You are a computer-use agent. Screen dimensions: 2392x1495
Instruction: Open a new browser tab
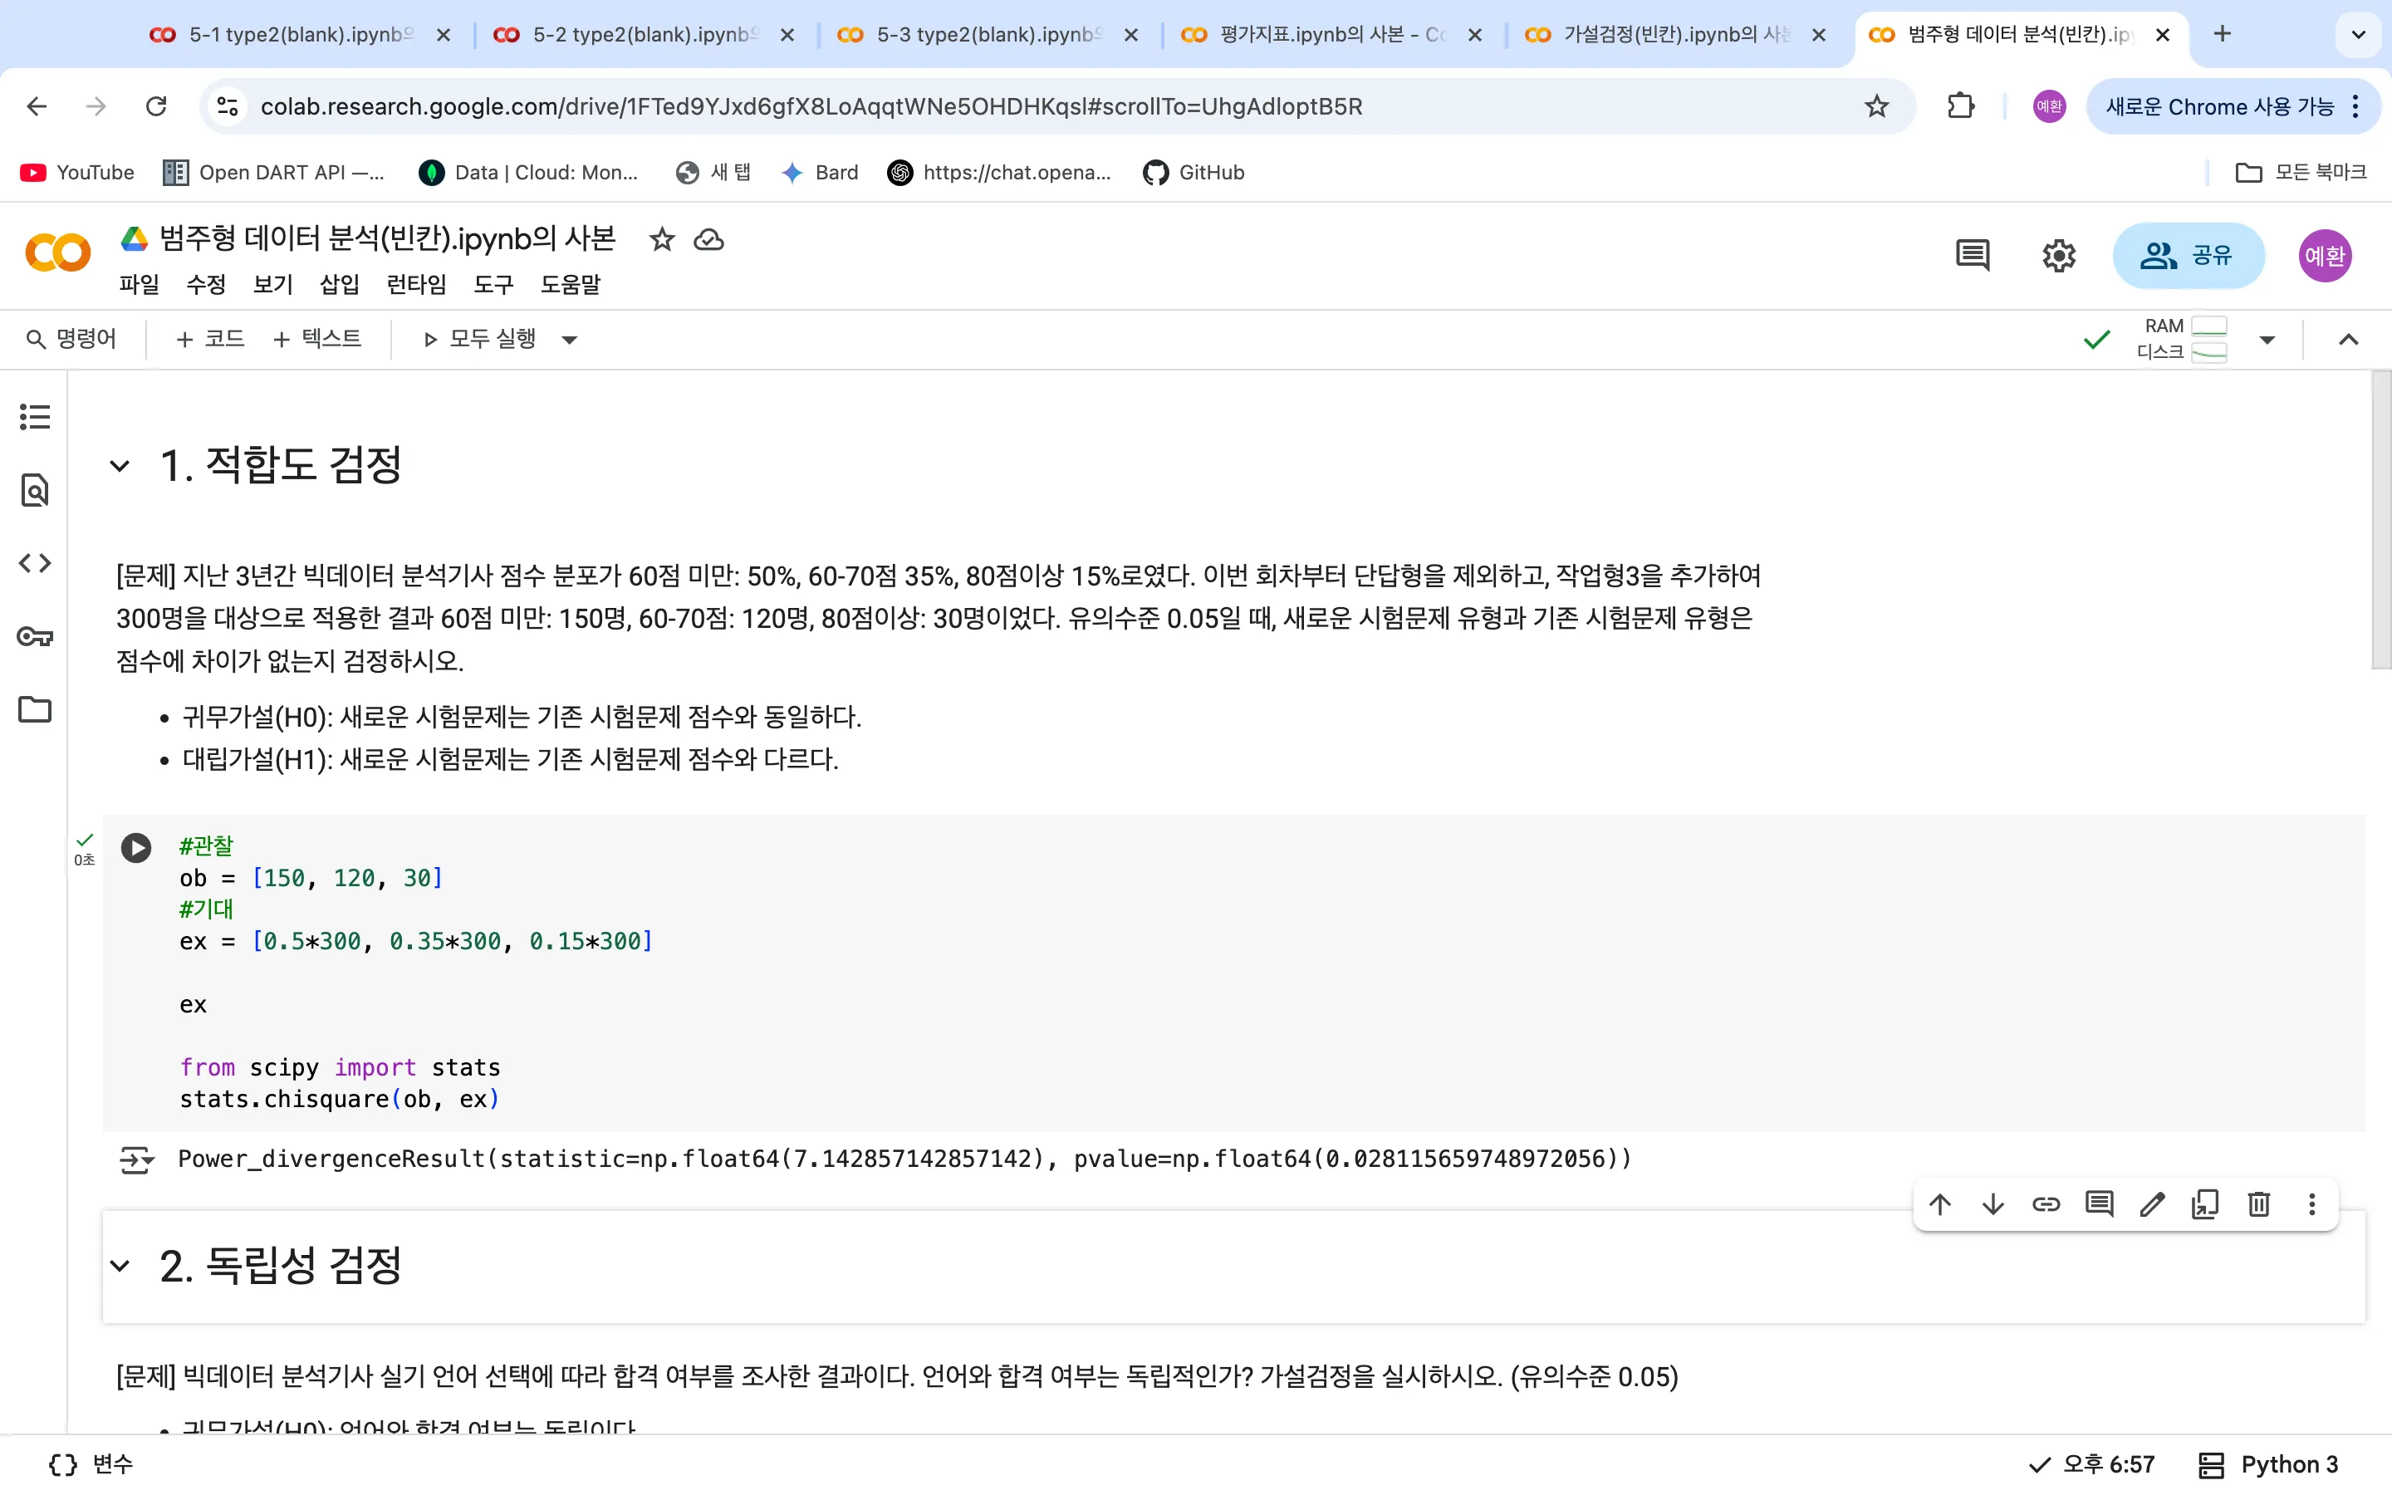tap(2223, 35)
